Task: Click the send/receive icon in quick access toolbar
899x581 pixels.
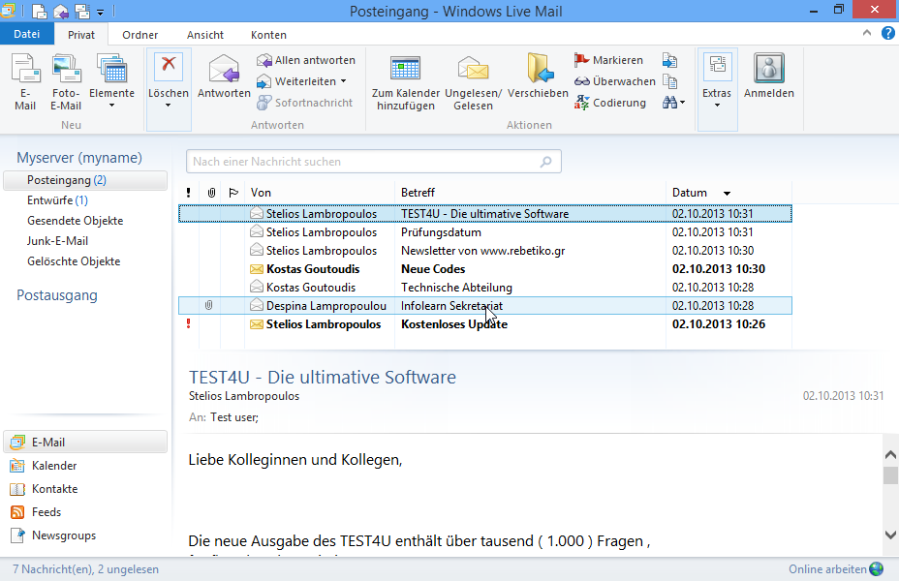Action: (x=82, y=11)
